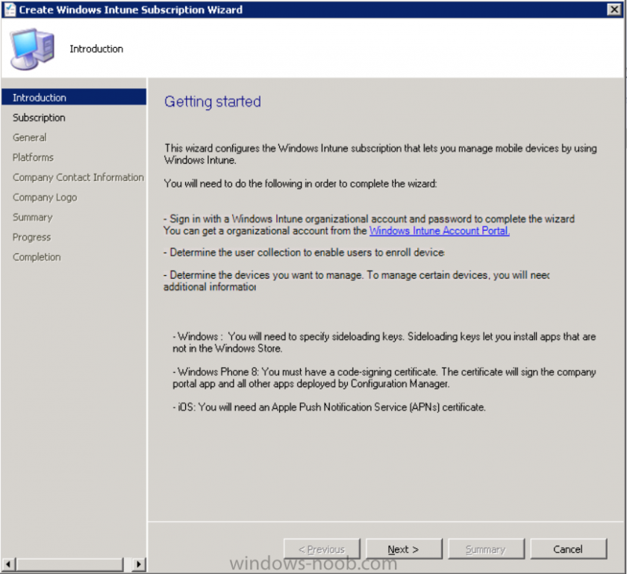Select the Summary step in sidebar
This screenshot has width=627, height=574.
tap(32, 217)
